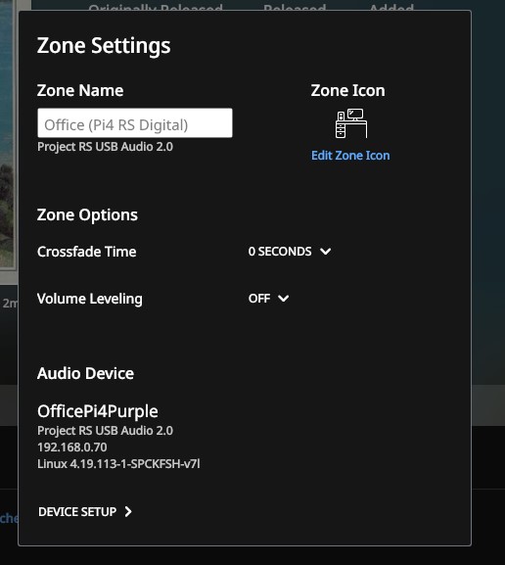Open the Volume Leveling OFF dropdown

[268, 299]
